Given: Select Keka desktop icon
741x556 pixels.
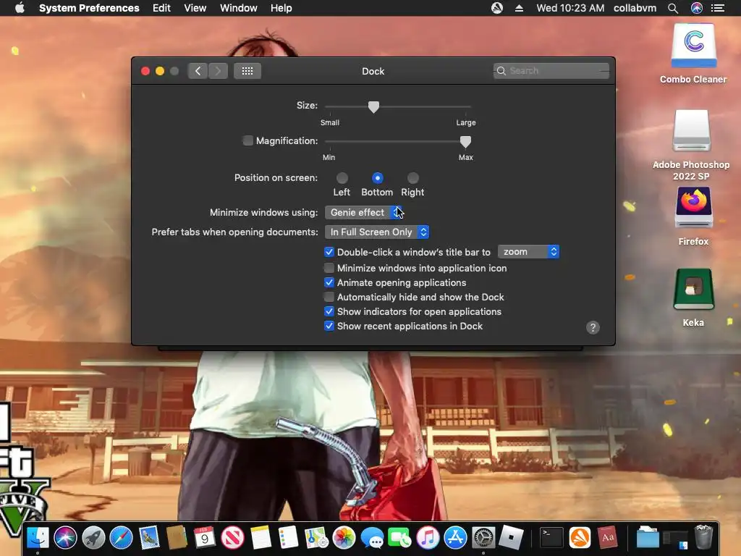Looking at the screenshot, I should (693, 289).
